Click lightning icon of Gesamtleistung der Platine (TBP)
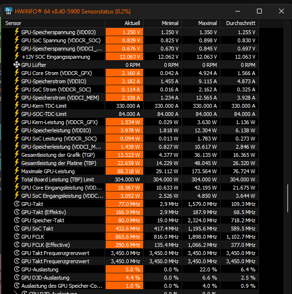This screenshot has width=292, height=294. point(17,163)
